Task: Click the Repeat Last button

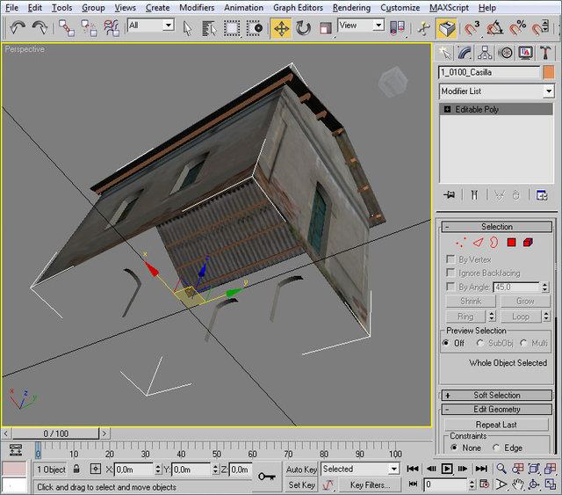Action: pyautogui.click(x=496, y=425)
